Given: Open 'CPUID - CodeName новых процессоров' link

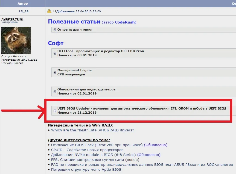Looking at the screenshot, I should (87, 150).
